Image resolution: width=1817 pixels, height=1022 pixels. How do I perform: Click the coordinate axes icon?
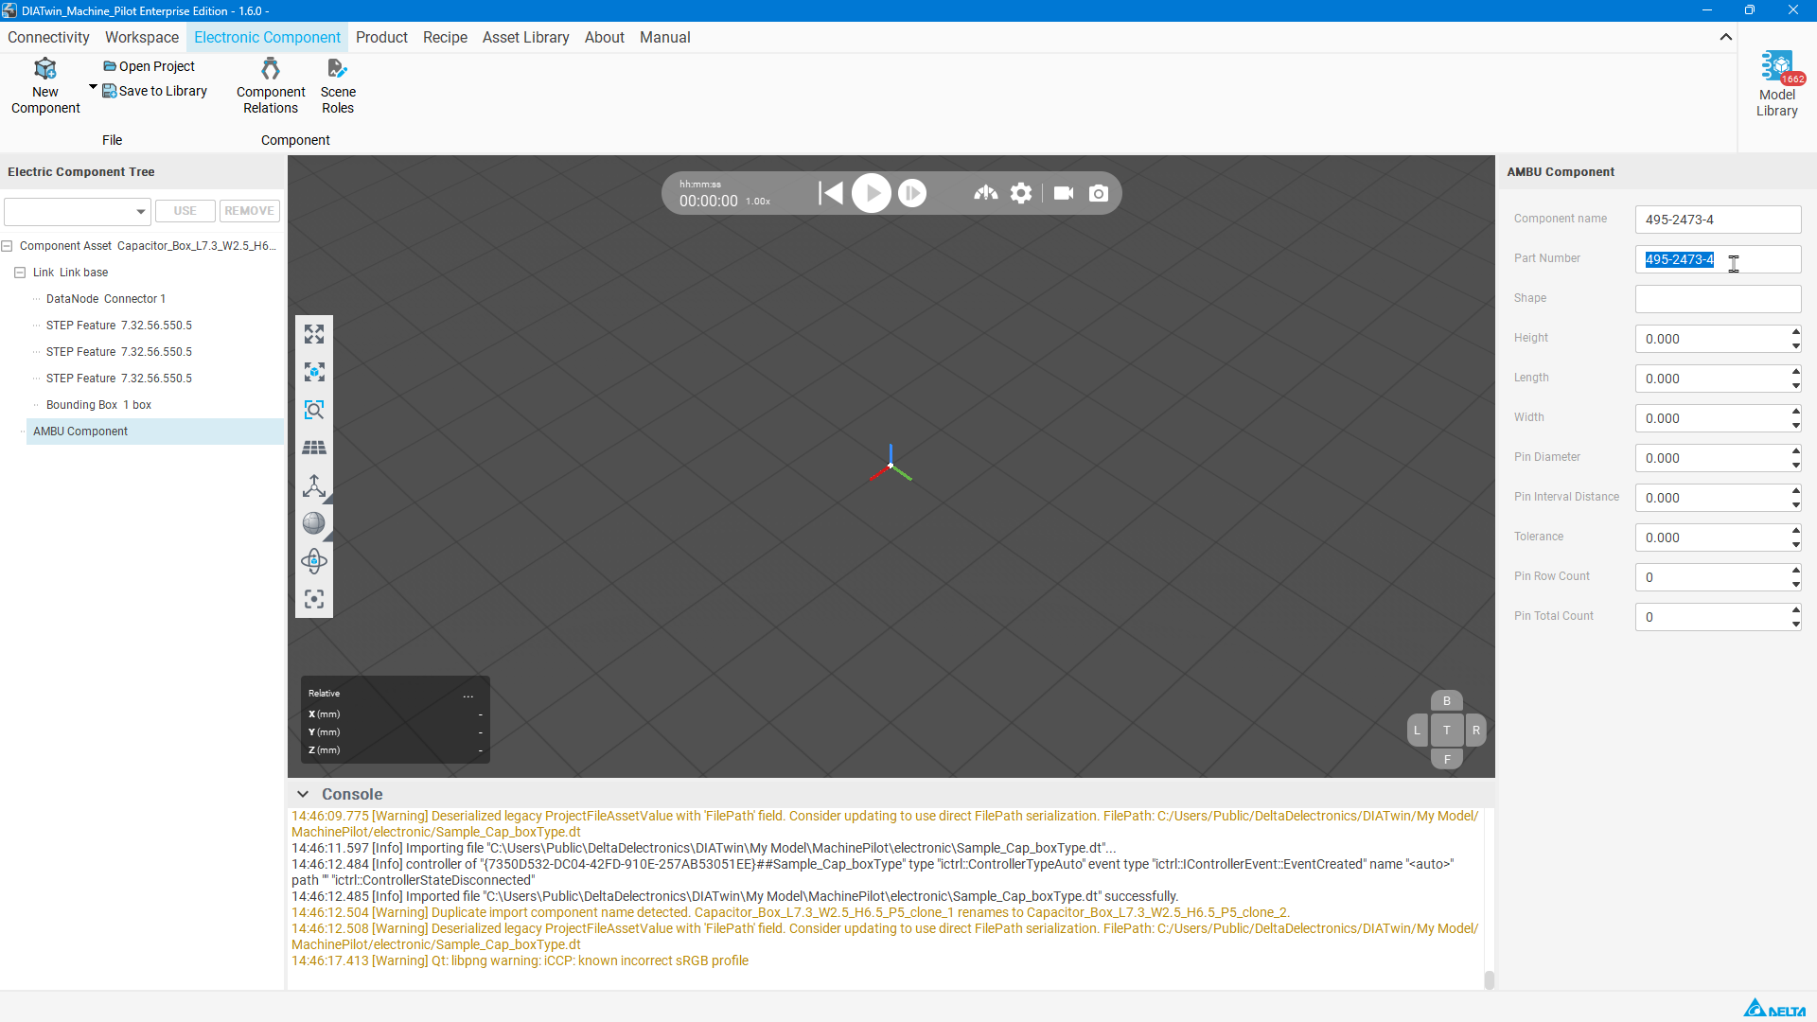314,485
